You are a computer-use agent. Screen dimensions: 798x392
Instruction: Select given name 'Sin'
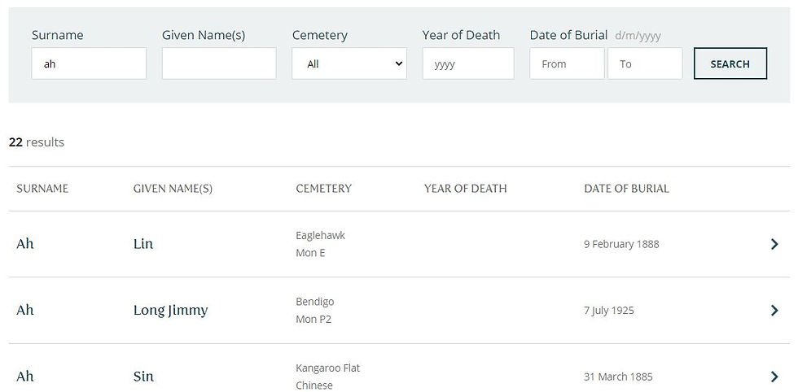coord(143,377)
